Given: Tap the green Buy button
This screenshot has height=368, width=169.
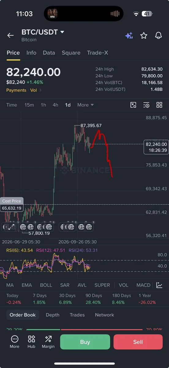Looking at the screenshot, I should (x=85, y=342).
